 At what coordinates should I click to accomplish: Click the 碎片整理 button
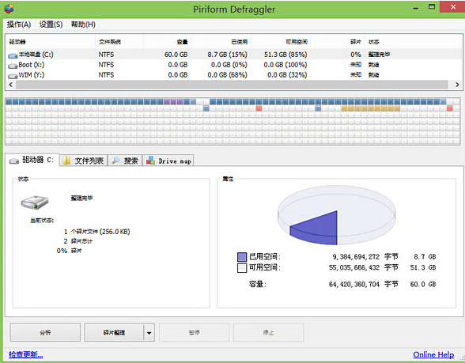click(114, 332)
